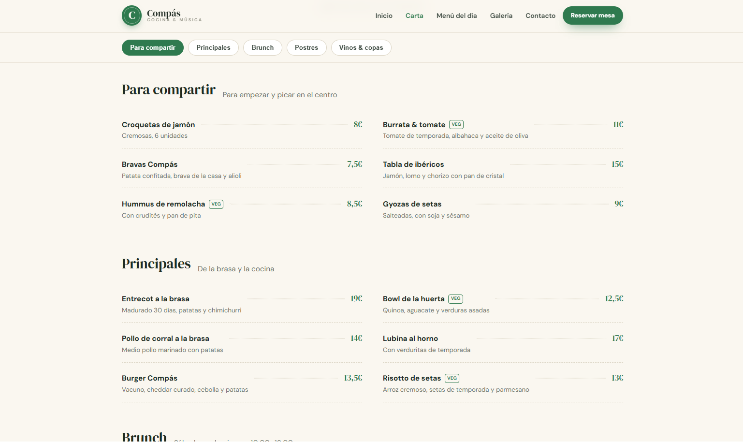Click 'Salteadas, con soja y sésamo' description
Viewport: 743px width, 442px height.
(x=426, y=216)
